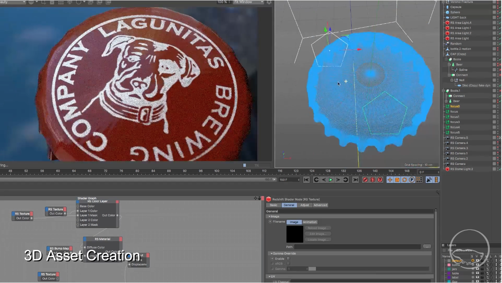502x283 pixels.
Task: Click the Path input field
Action: click(358, 247)
